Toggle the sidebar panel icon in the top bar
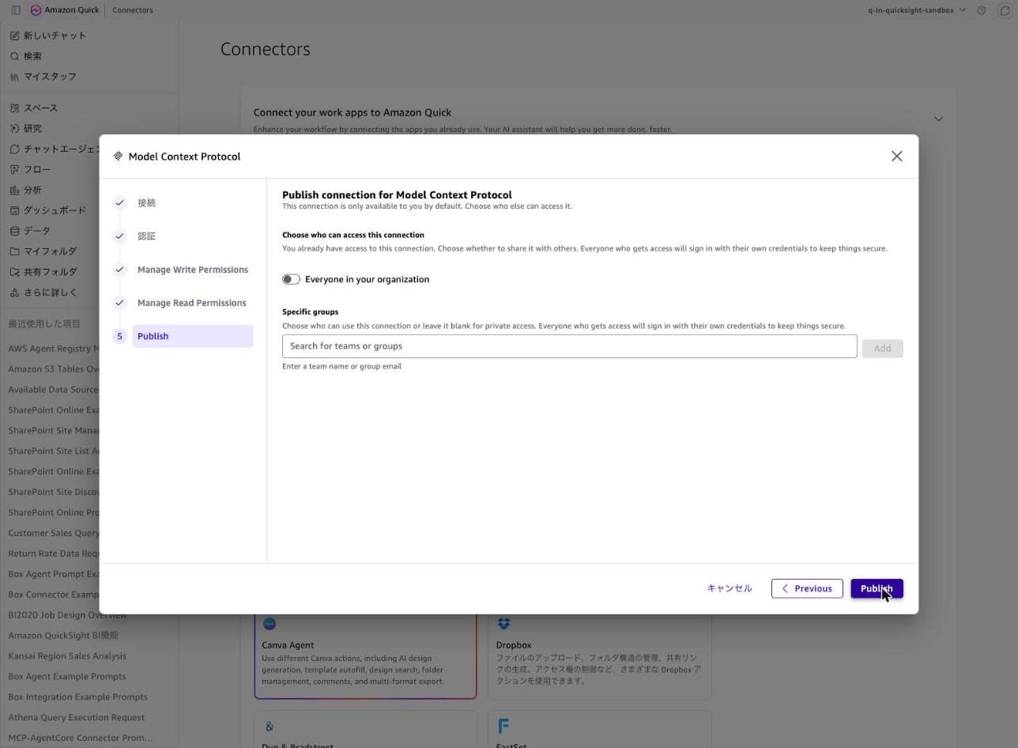The width and height of the screenshot is (1018, 748). pos(16,10)
